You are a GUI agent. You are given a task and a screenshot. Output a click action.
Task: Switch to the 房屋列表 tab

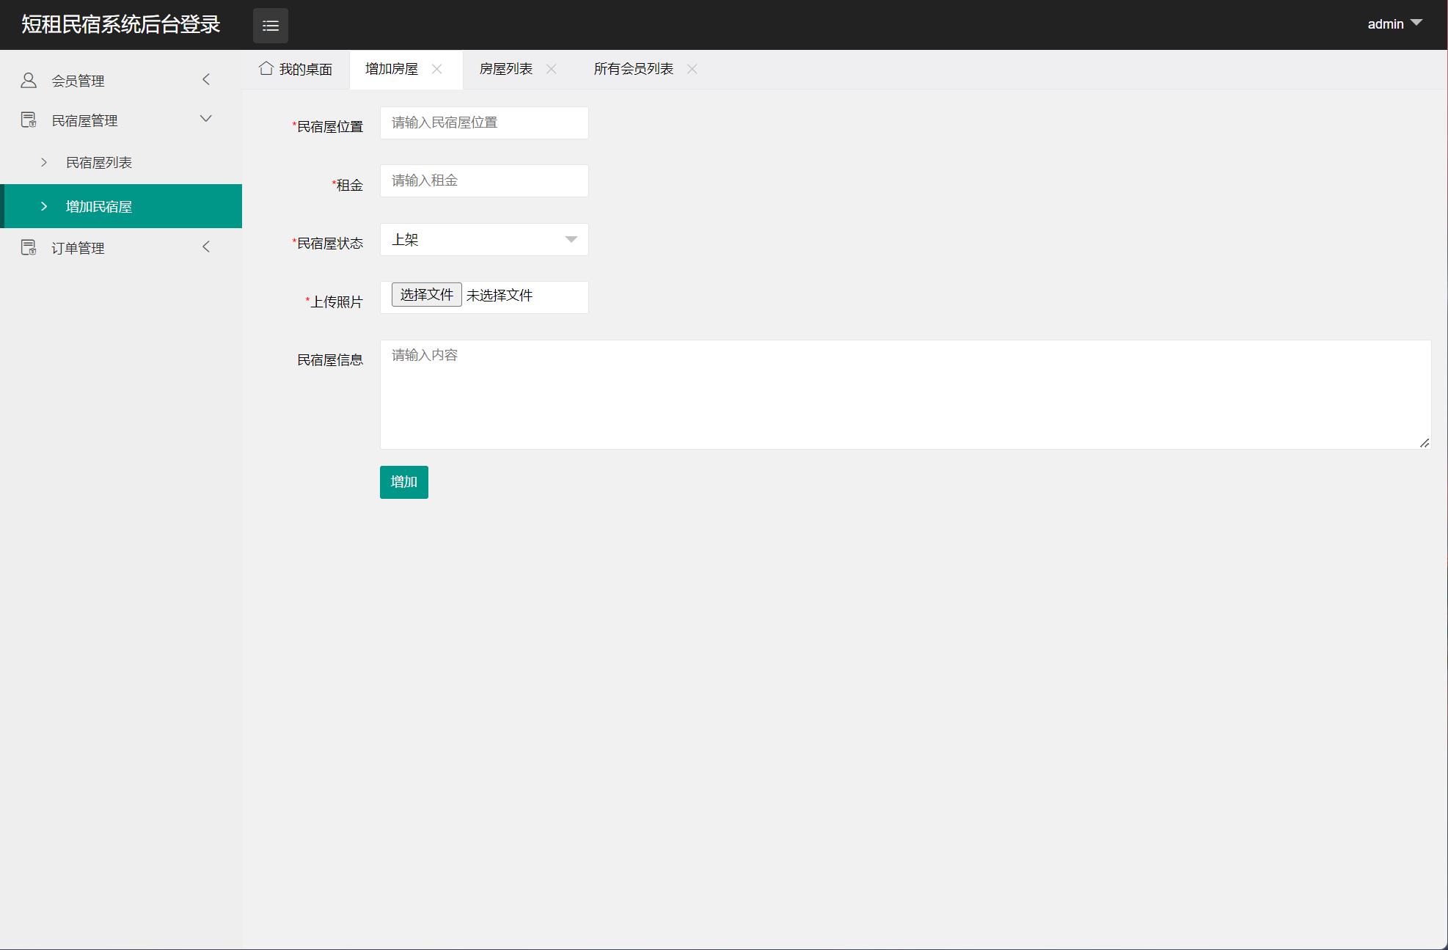click(x=505, y=69)
